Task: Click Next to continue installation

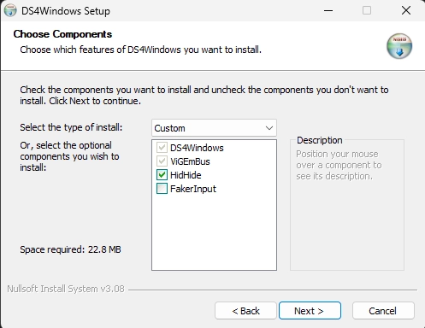Action: 310,311
